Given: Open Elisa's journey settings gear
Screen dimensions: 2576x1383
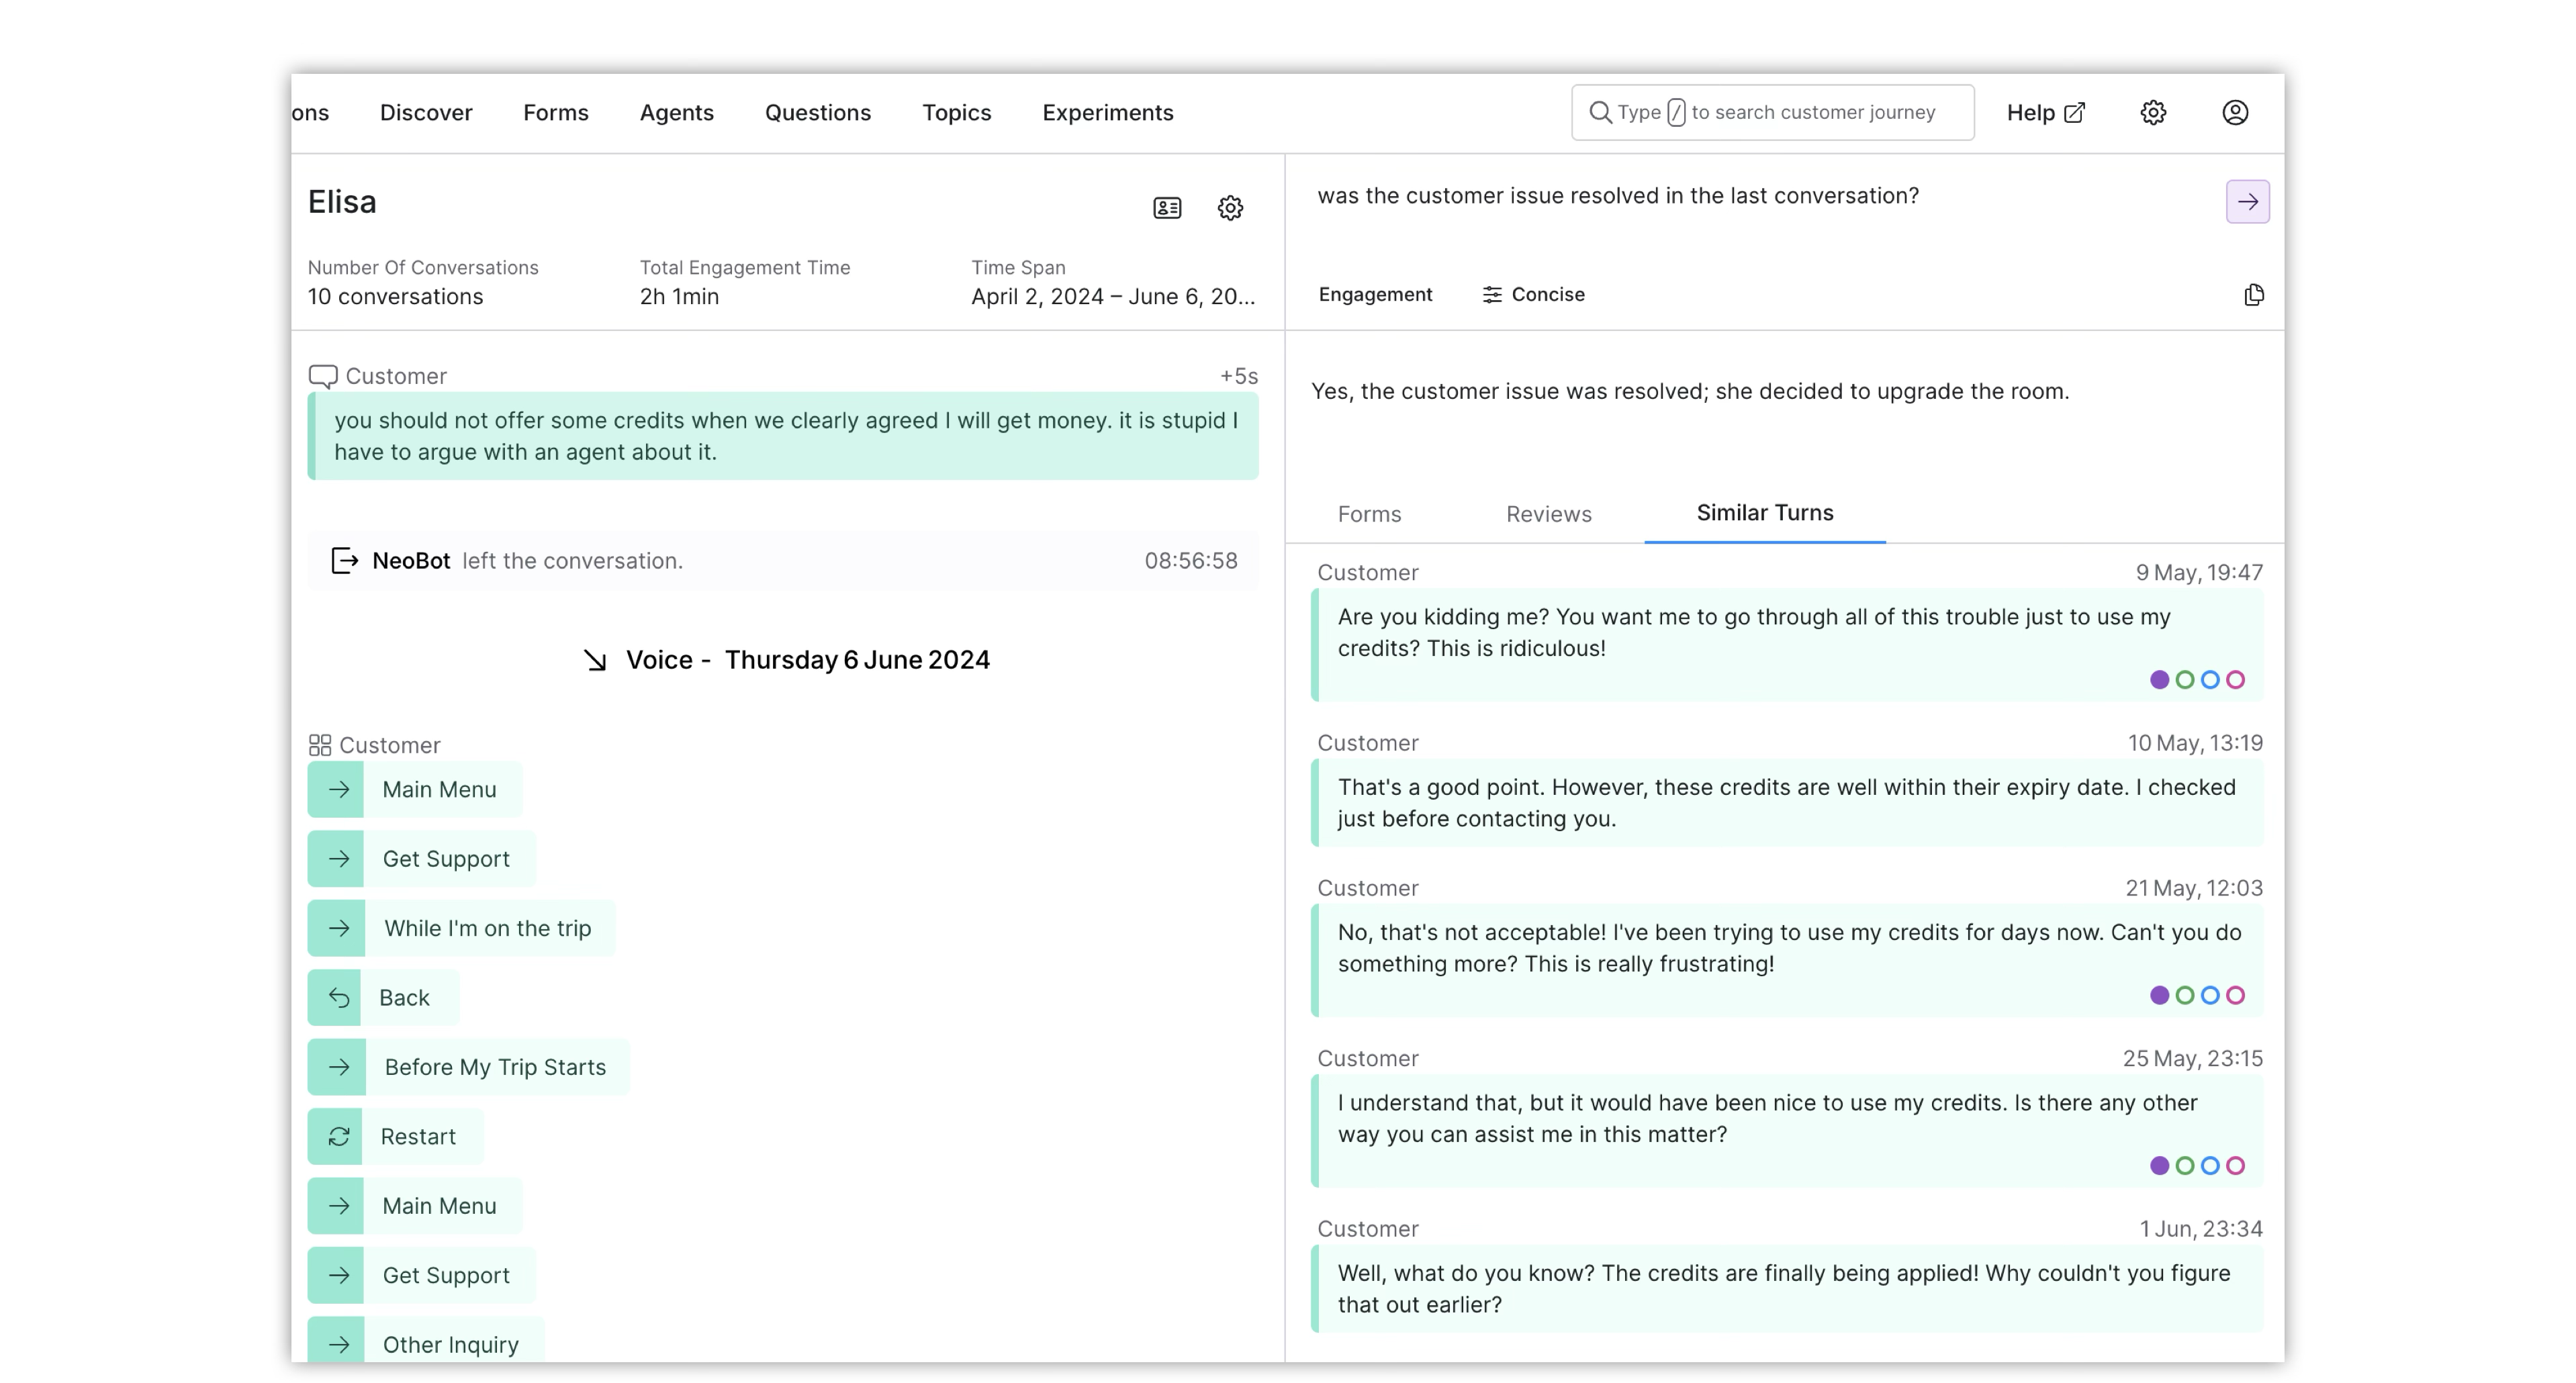Looking at the screenshot, I should point(1230,208).
